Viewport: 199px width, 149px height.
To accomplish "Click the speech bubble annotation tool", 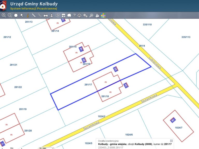I will coord(69,15).
